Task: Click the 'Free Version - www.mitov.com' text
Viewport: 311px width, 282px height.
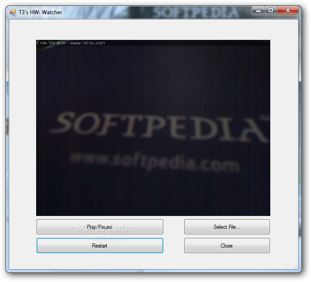Action: tap(71, 43)
